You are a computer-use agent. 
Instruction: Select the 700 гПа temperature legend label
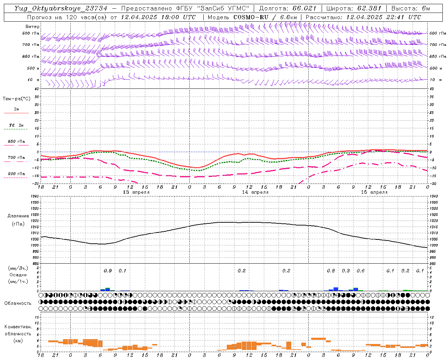click(x=16, y=157)
